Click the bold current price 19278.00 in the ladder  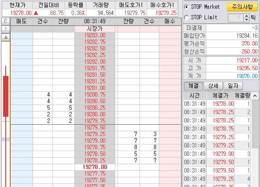[95, 167]
